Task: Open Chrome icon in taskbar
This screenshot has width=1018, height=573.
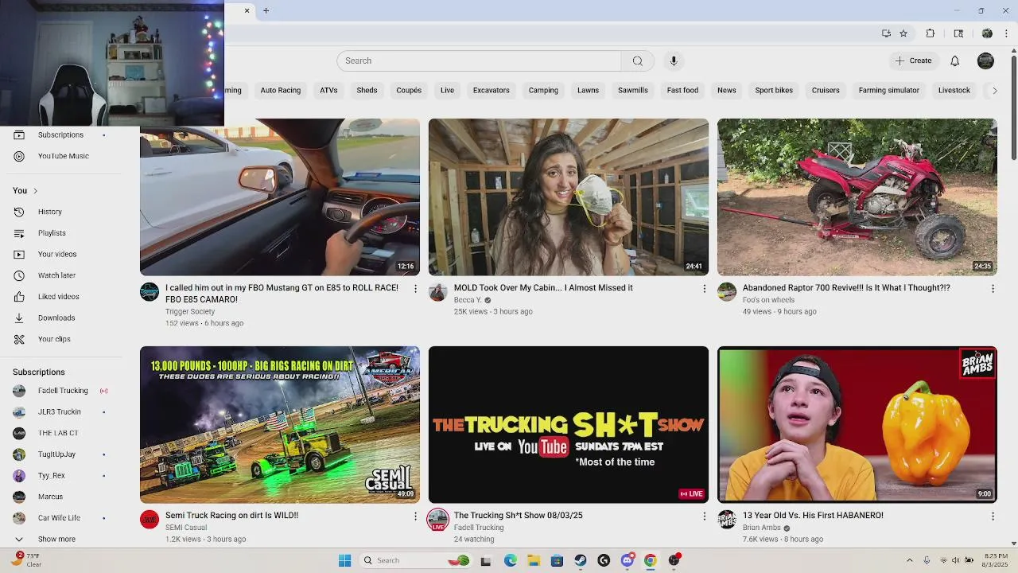Action: coord(650,560)
